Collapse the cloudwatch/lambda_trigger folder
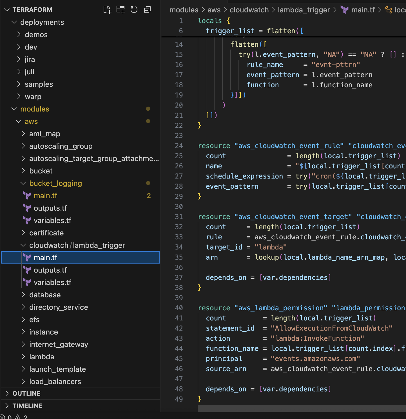The width and height of the screenshot is (406, 419). click(x=23, y=245)
